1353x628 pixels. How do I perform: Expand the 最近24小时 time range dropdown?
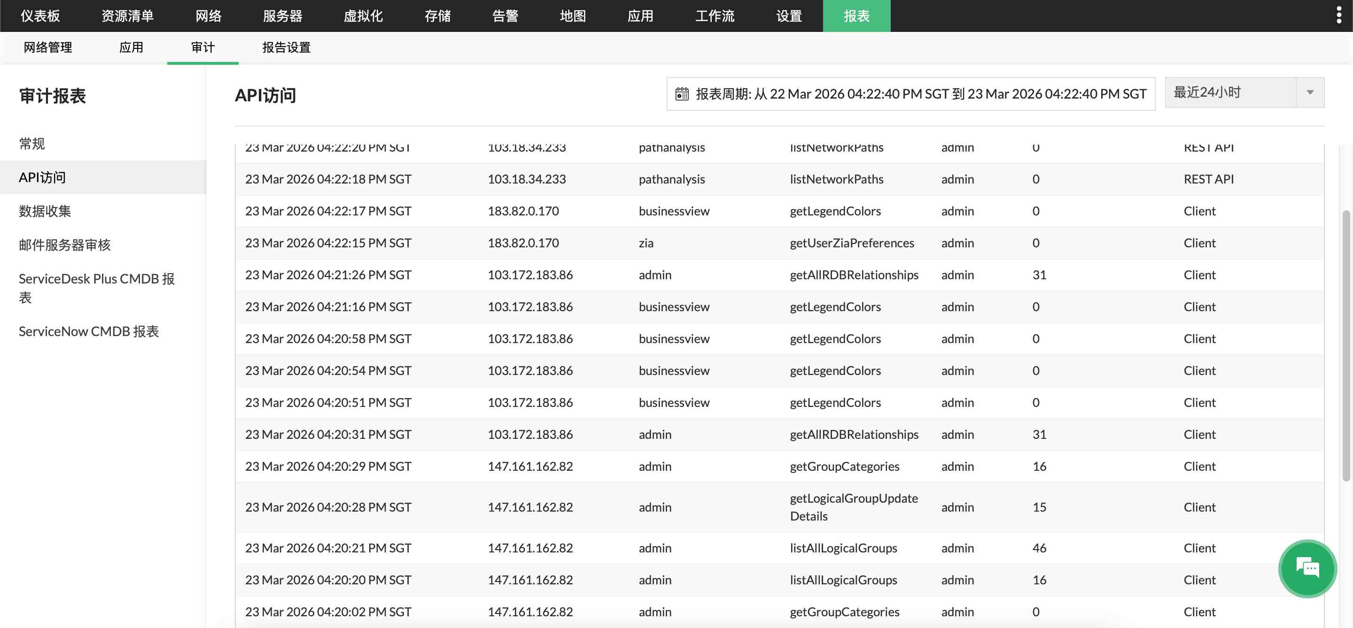(1230, 92)
